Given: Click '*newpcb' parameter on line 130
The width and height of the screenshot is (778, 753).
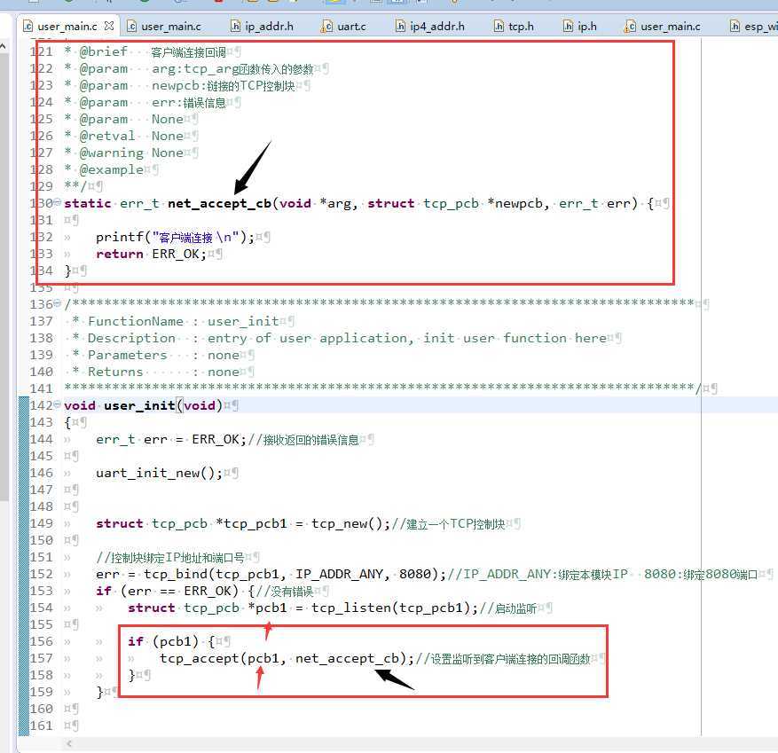Looking at the screenshot, I should tap(515, 203).
